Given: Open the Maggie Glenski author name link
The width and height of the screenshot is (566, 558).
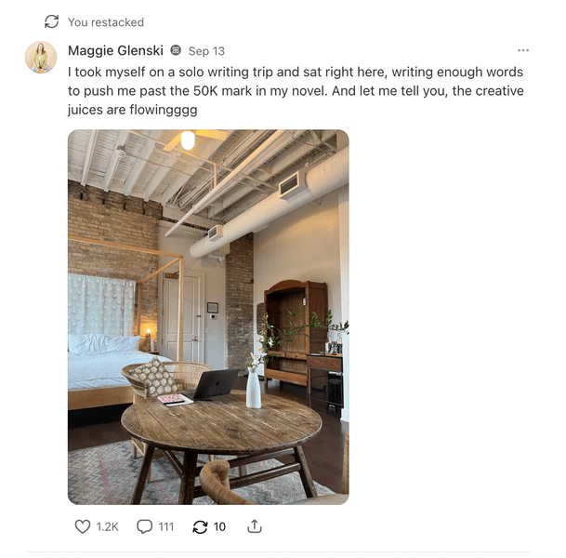Looking at the screenshot, I should point(115,50).
